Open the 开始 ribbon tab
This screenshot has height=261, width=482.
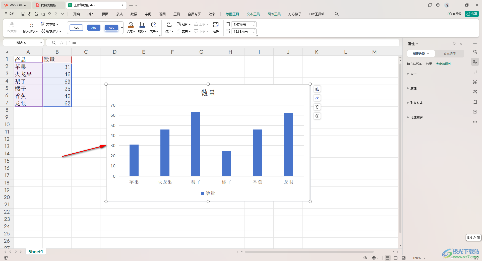pyautogui.click(x=77, y=14)
